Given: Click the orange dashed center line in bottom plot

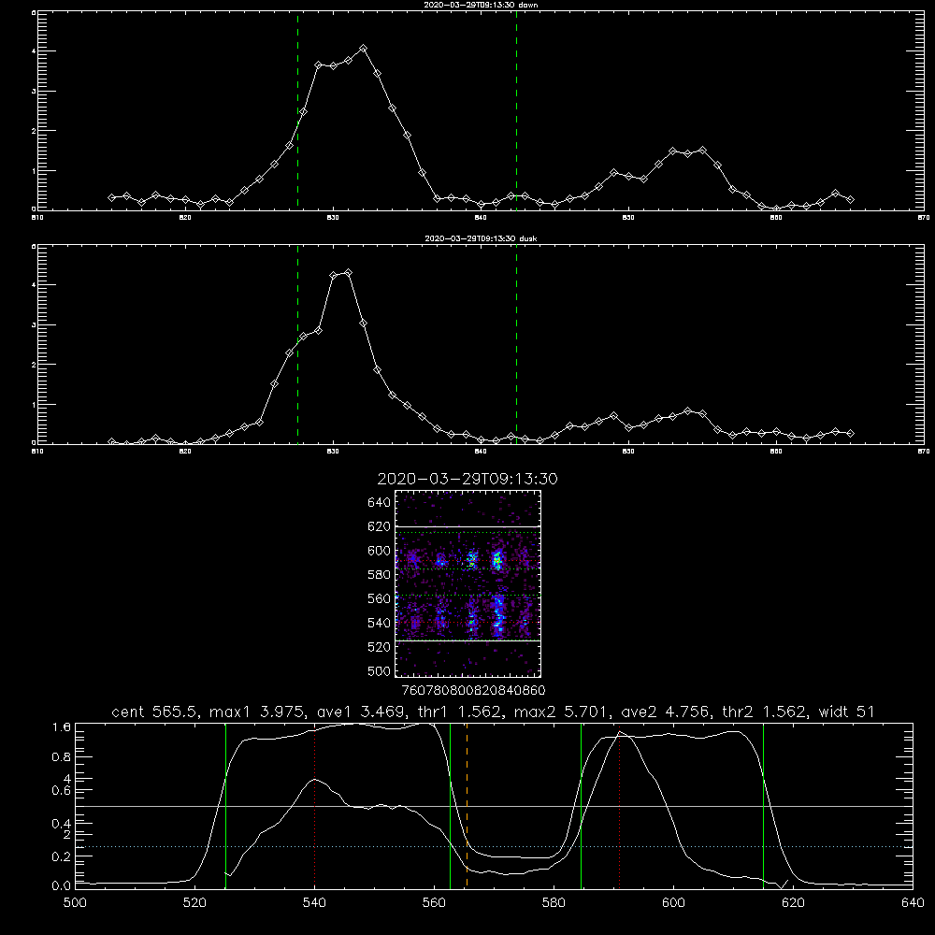Looking at the screenshot, I should 467,805.
